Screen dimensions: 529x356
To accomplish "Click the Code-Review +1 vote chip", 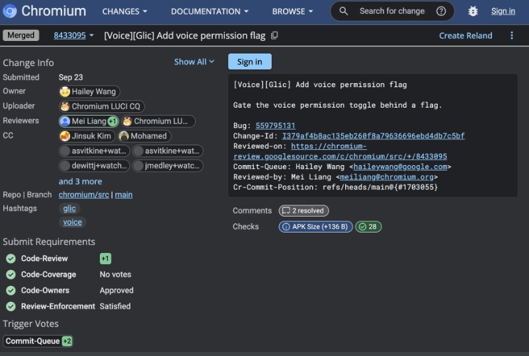I will tap(105, 258).
